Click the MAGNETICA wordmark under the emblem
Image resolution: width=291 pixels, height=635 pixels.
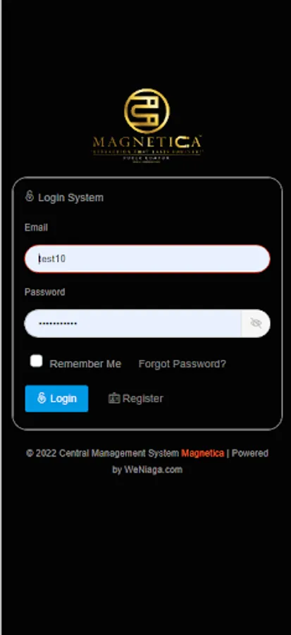click(x=147, y=142)
